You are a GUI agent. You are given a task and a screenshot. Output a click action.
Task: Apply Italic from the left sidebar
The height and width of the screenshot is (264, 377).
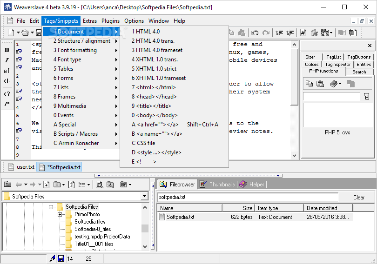[7, 60]
